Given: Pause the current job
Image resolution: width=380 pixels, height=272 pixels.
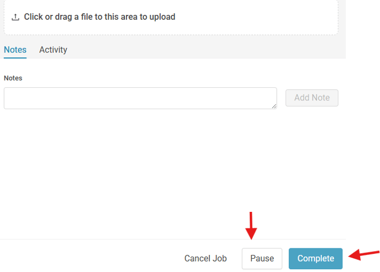Looking at the screenshot, I should tap(262, 258).
